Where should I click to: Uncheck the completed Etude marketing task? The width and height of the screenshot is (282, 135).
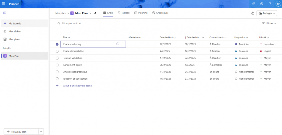point(57,44)
